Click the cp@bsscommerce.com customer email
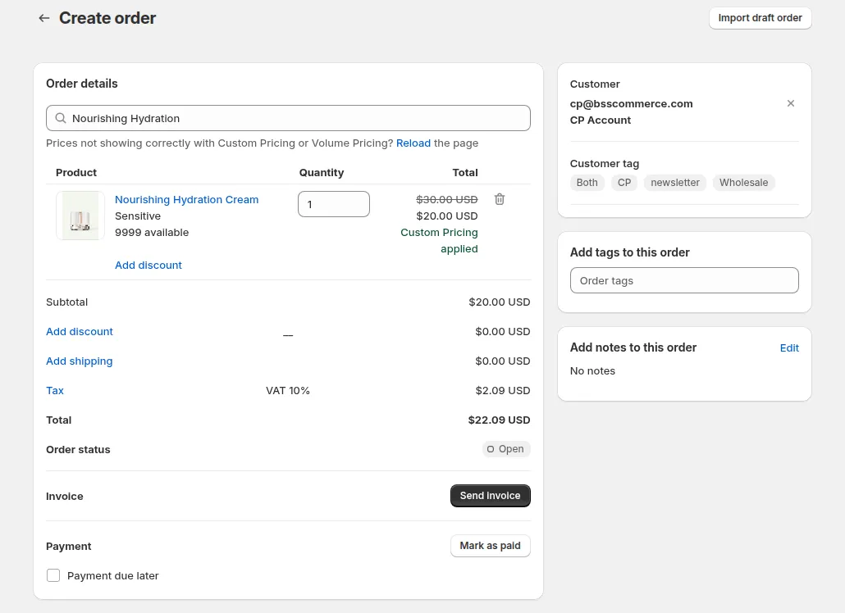The image size is (845, 613). [x=631, y=104]
